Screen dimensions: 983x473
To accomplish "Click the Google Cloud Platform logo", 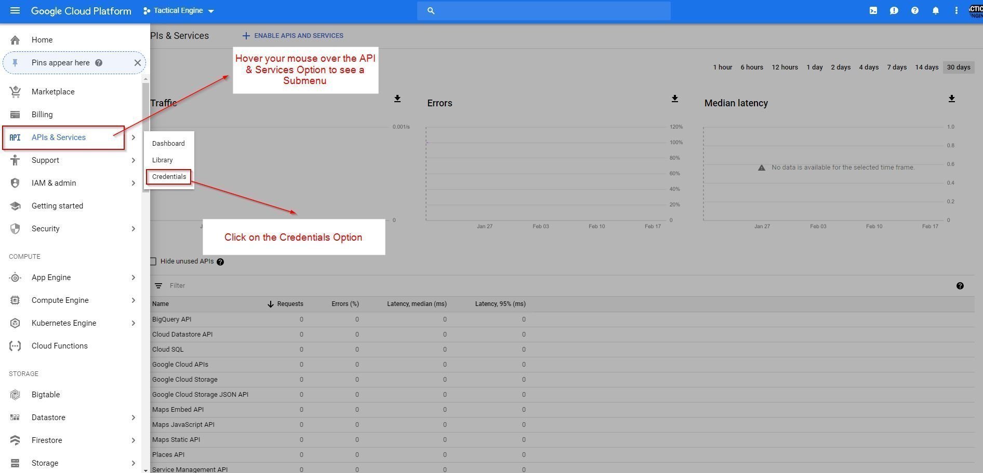I will [81, 11].
